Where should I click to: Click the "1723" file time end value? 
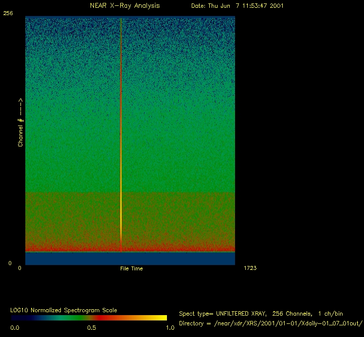(x=249, y=268)
